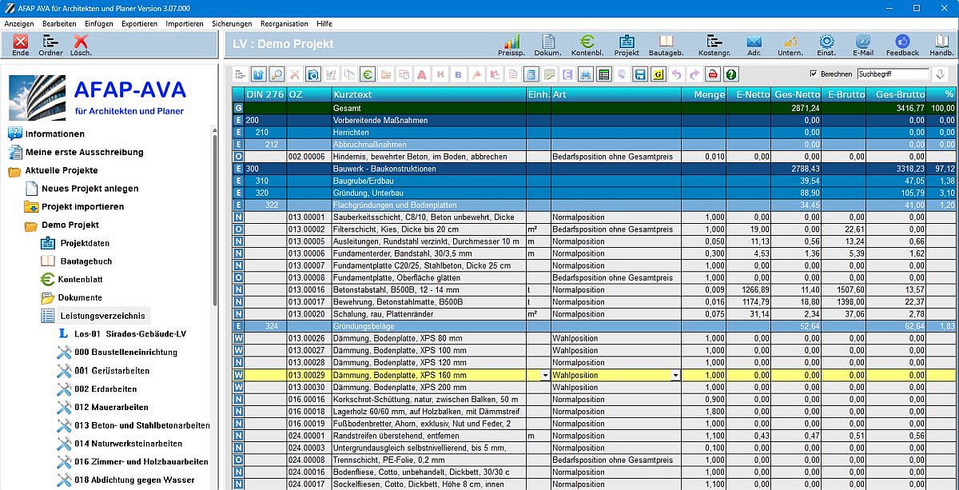Open the Einh. dropdown in highlighted row
This screenshot has height=490, width=959.
[x=545, y=375]
